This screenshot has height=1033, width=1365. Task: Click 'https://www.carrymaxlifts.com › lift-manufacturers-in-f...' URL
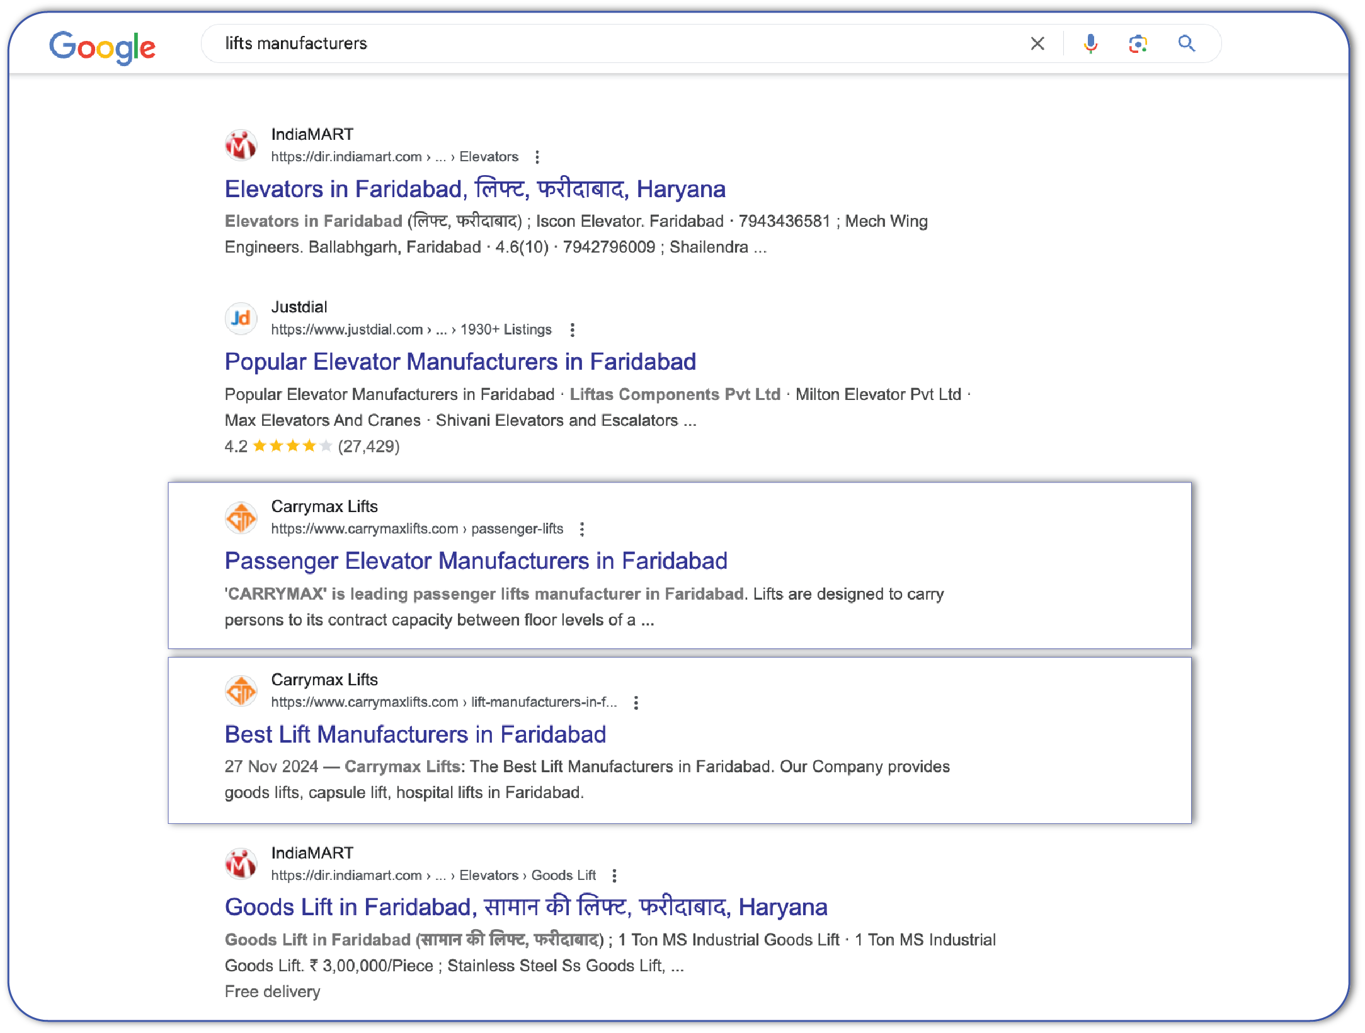click(x=444, y=702)
